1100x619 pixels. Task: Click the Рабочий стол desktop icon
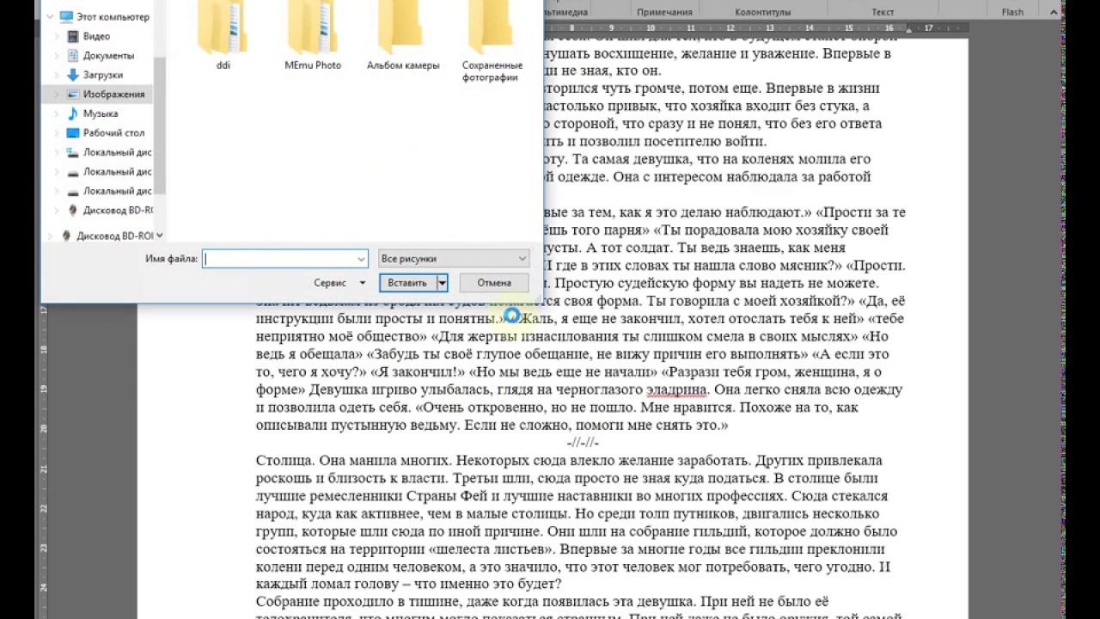73,132
